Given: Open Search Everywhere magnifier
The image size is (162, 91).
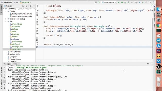Looking at the screenshot, I should (154, 2).
